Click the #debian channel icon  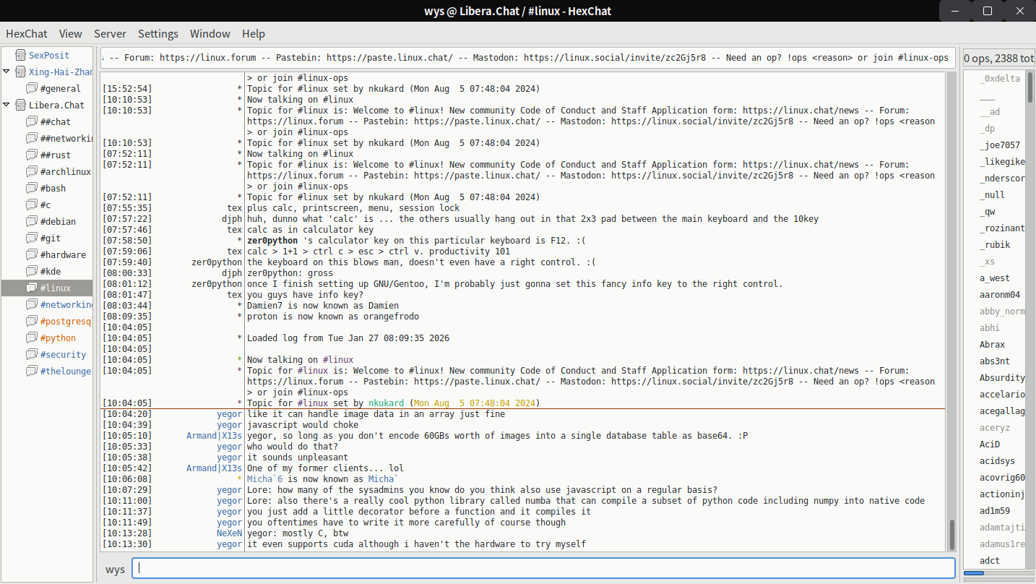[x=31, y=221]
